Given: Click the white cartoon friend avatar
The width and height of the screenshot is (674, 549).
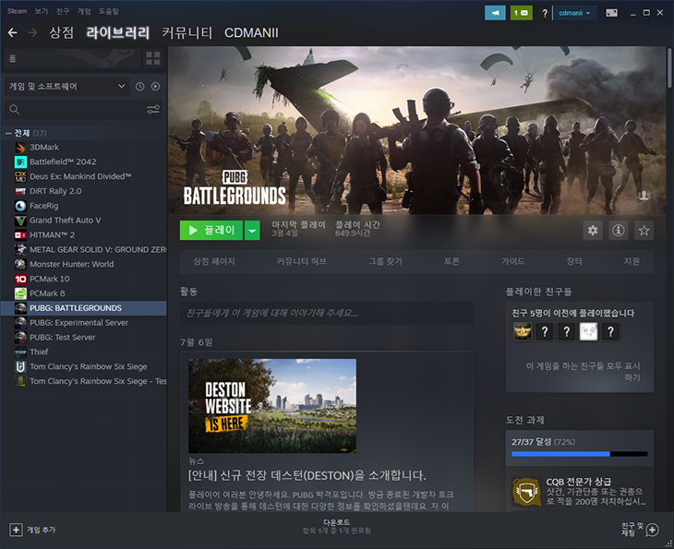Looking at the screenshot, I should pyautogui.click(x=588, y=331).
